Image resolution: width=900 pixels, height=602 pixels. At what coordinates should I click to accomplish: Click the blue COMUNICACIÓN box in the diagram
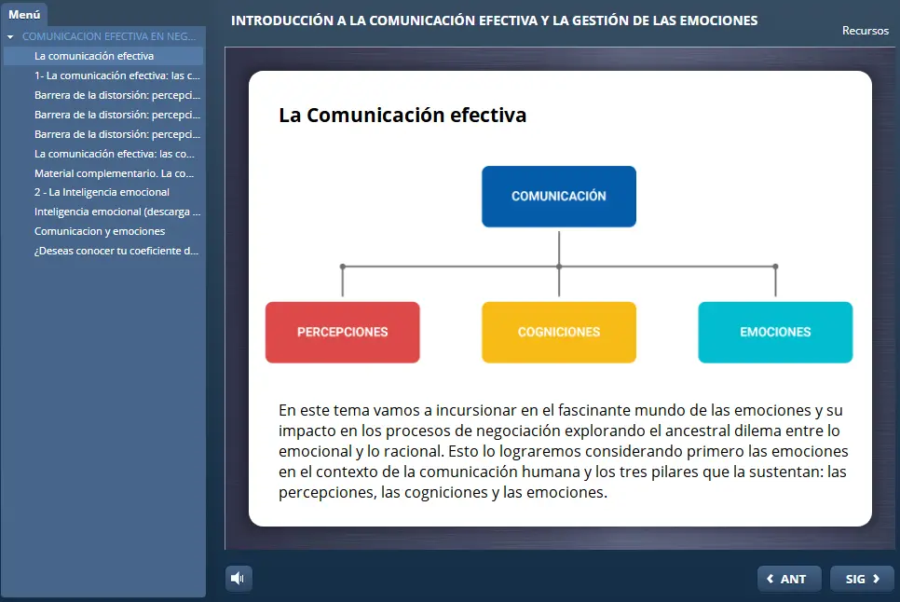(x=558, y=197)
